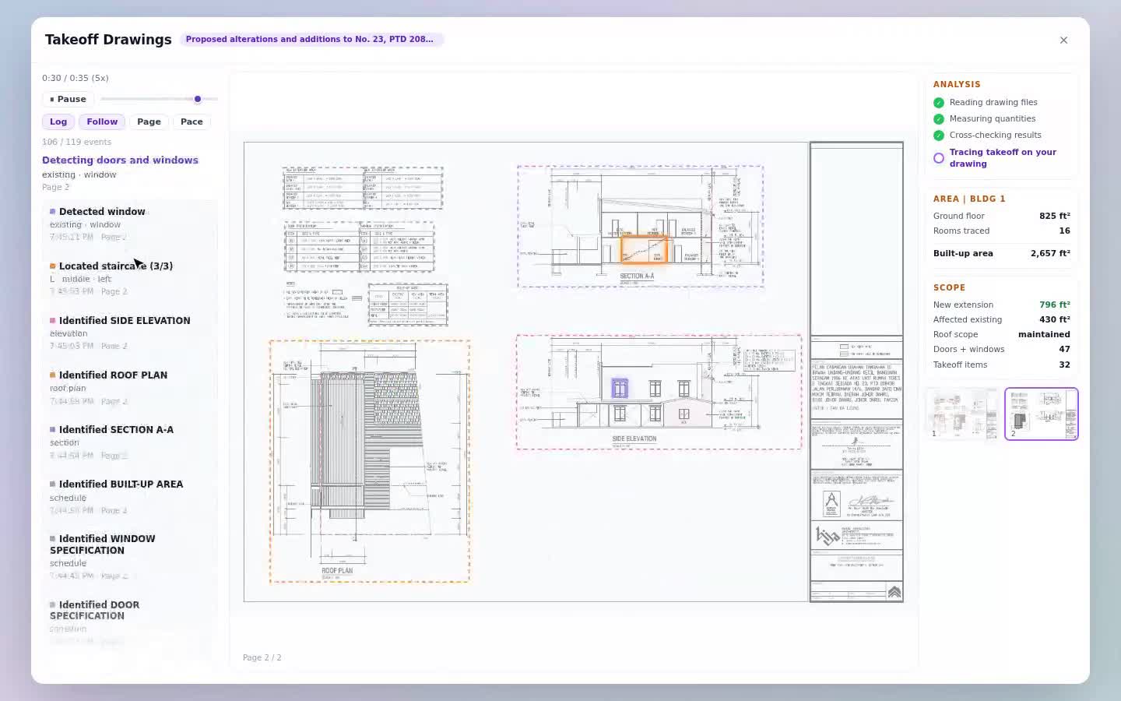Close the Takeoff Drawings dialog
The image size is (1121, 701).
1063,40
